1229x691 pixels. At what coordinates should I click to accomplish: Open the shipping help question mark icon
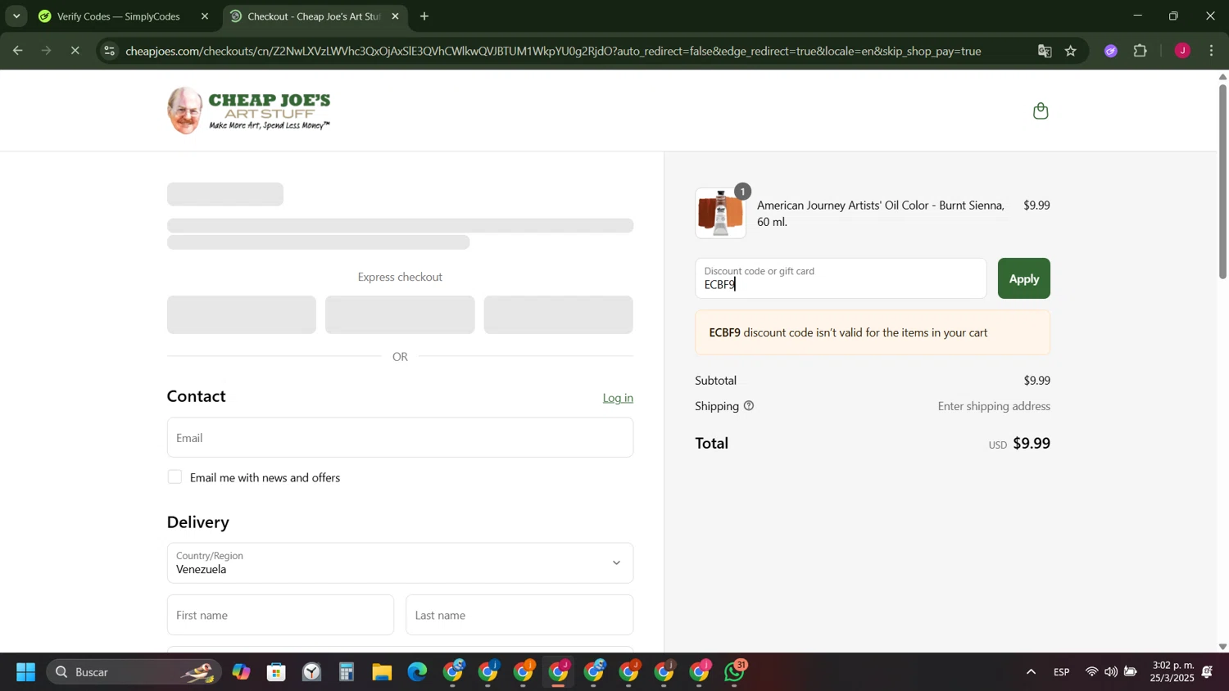[x=748, y=406]
